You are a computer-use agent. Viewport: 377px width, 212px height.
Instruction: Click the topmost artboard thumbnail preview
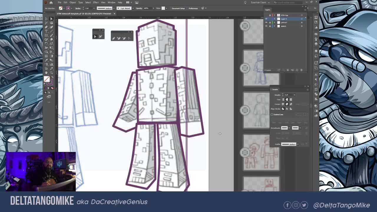pyautogui.click(x=253, y=31)
